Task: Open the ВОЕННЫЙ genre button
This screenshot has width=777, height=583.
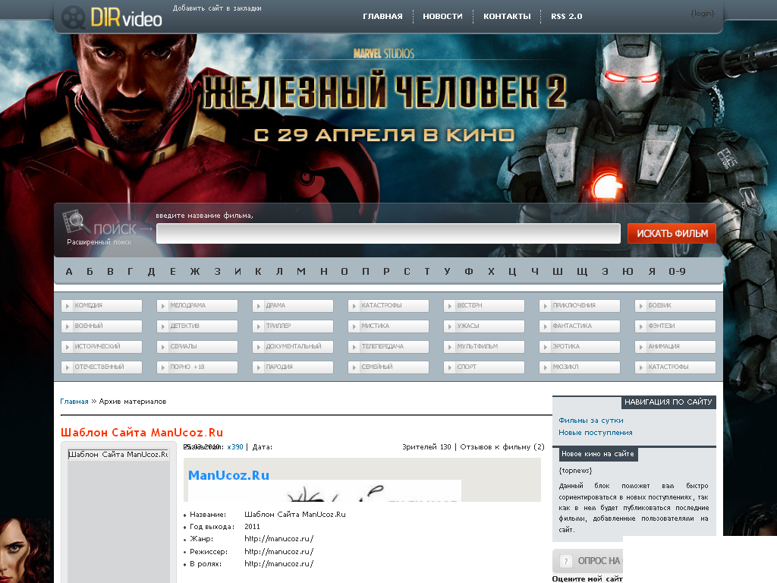Action: [x=102, y=326]
